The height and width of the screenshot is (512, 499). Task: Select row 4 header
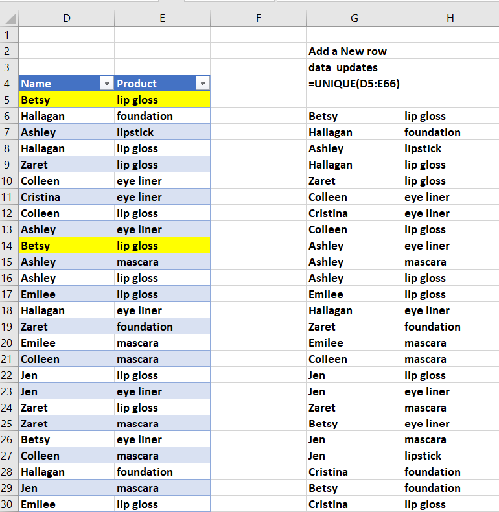point(9,84)
